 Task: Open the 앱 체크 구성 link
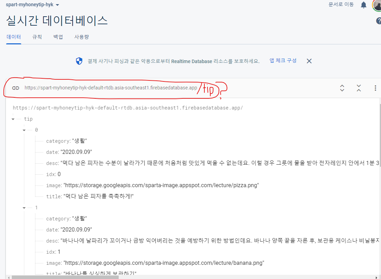(x=283, y=61)
